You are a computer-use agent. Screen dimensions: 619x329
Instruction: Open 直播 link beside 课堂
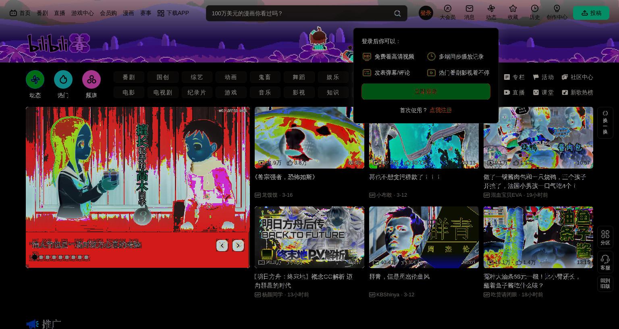[x=514, y=92]
